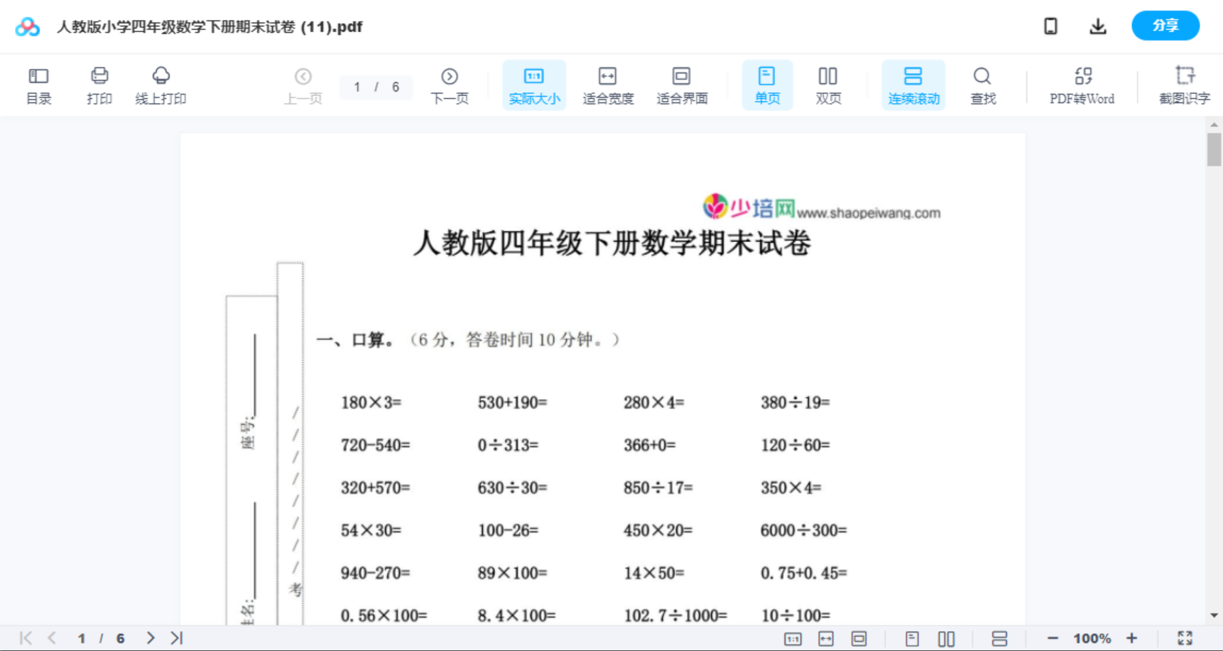The image size is (1223, 651).
Task: Go to next page with 下一页
Action: [x=450, y=84]
